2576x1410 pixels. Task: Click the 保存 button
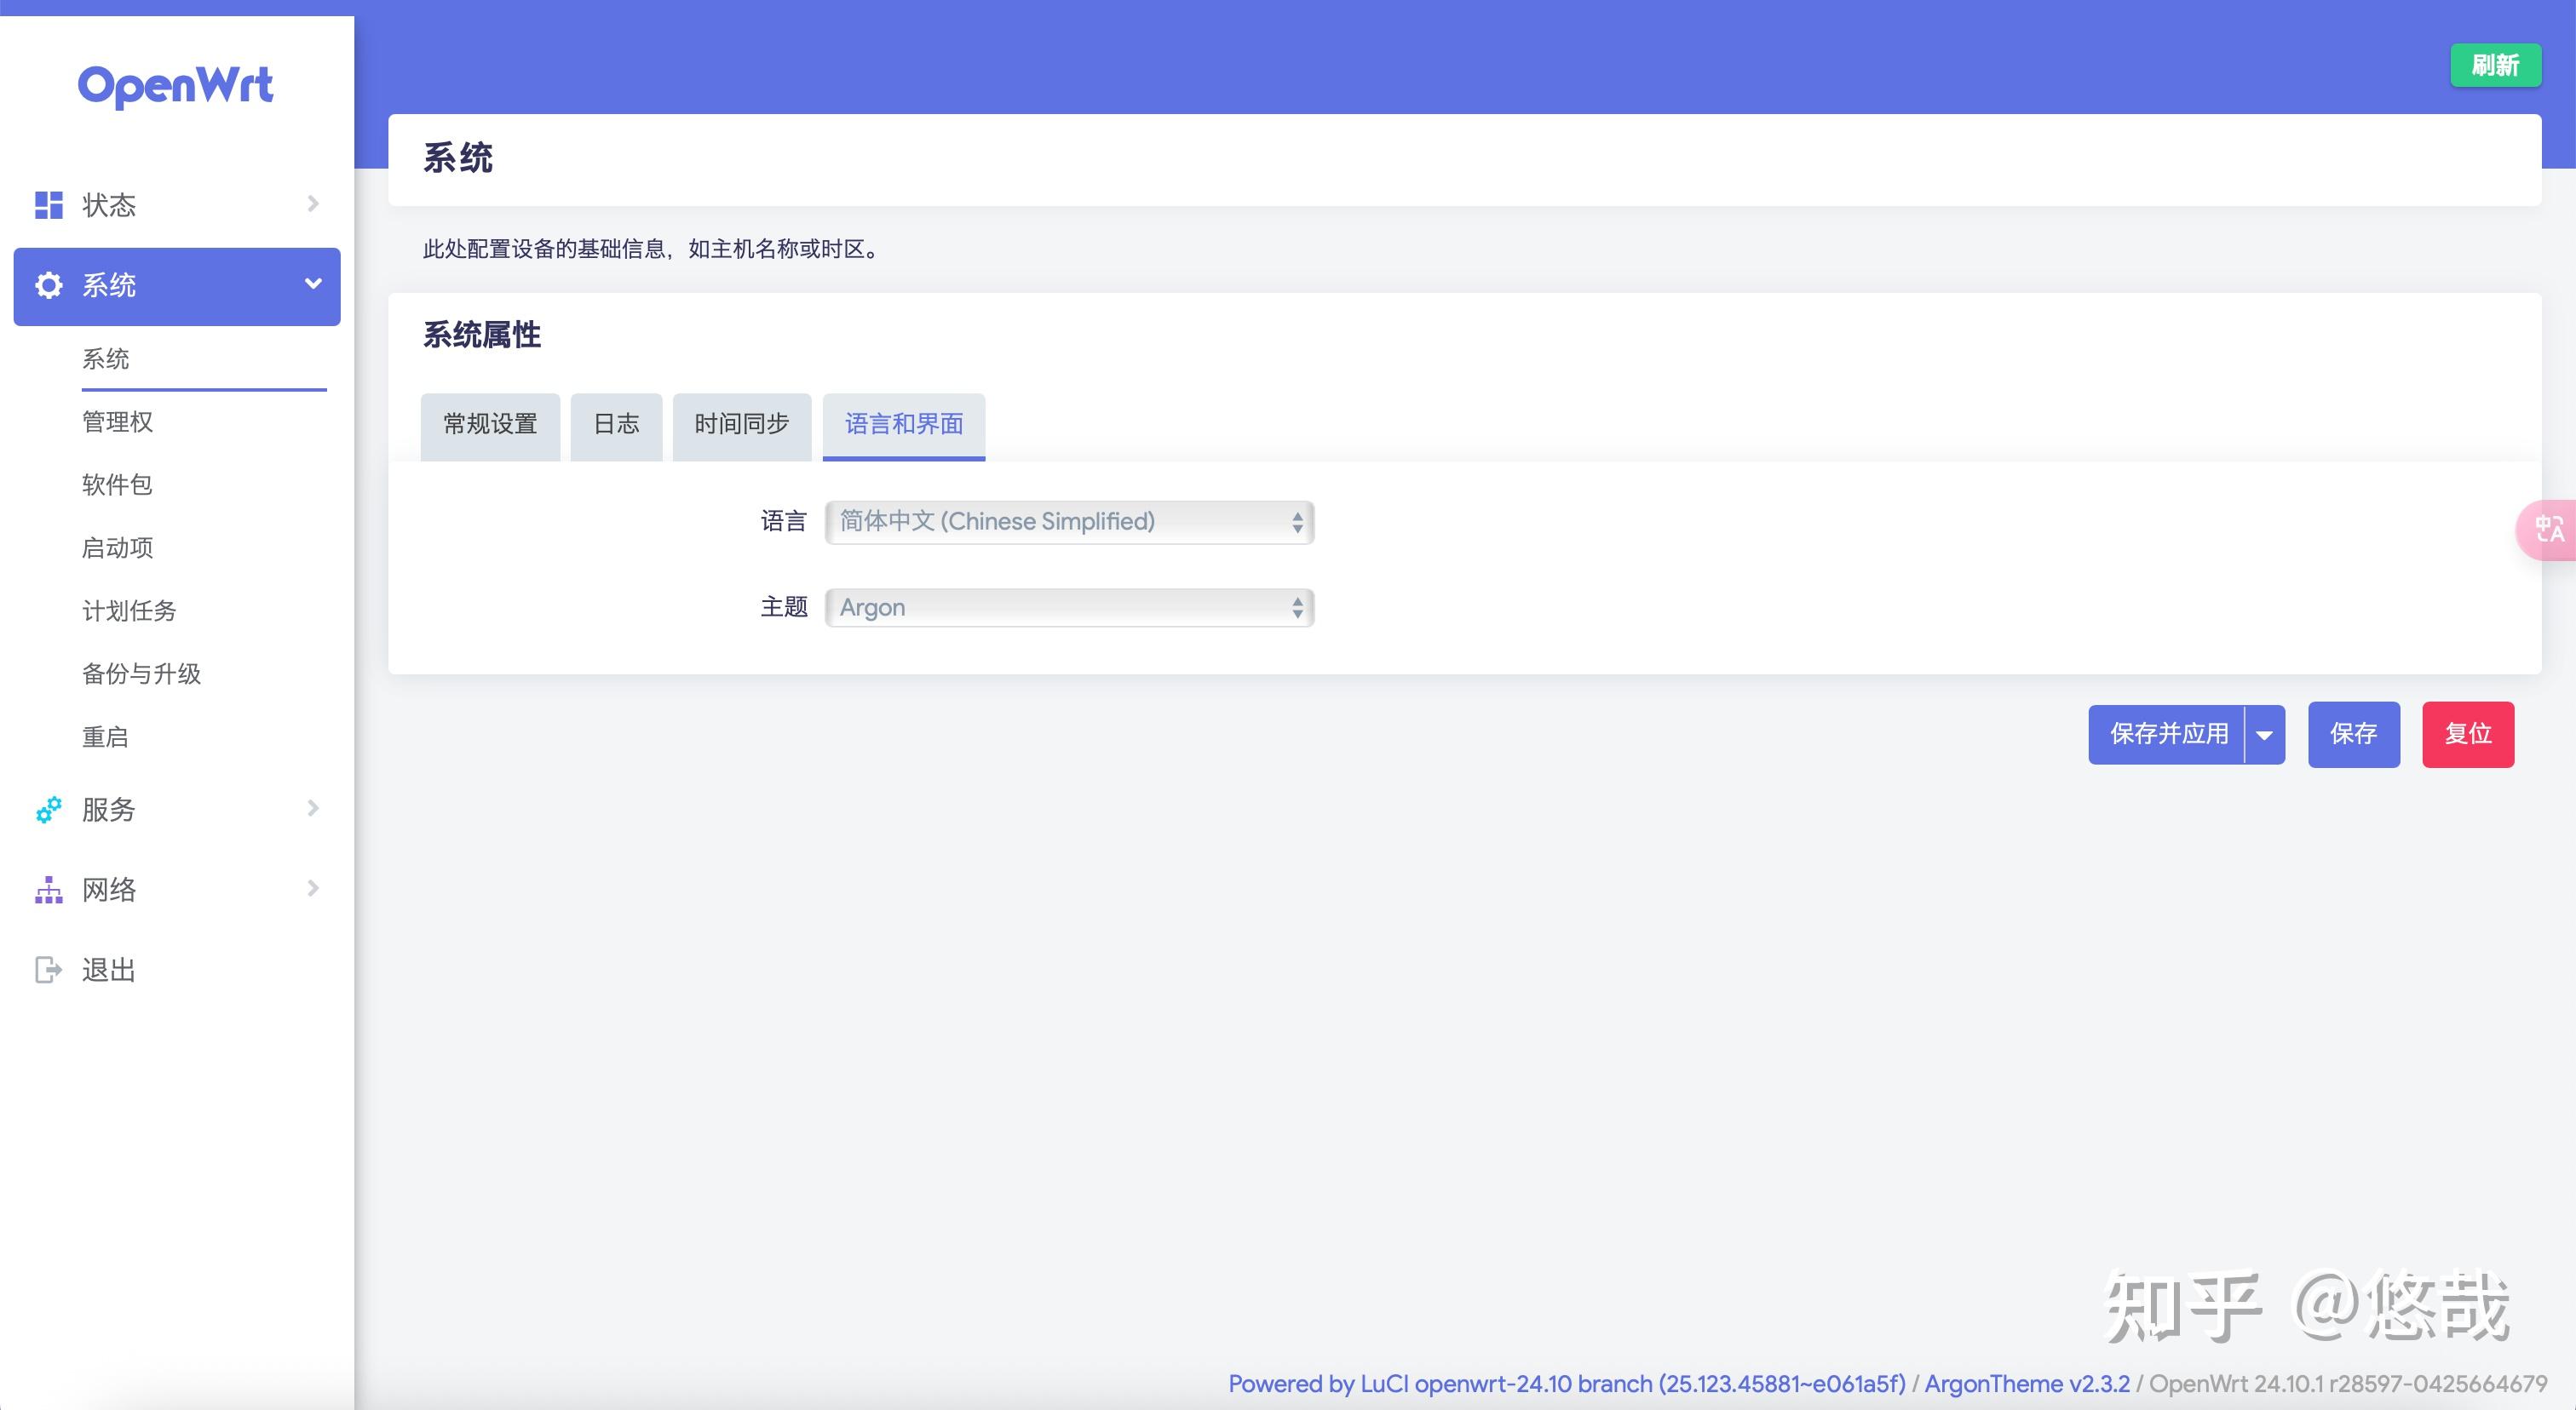click(x=2353, y=735)
